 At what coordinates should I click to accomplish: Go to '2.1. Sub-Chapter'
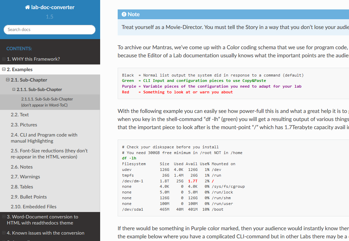click(x=29, y=80)
